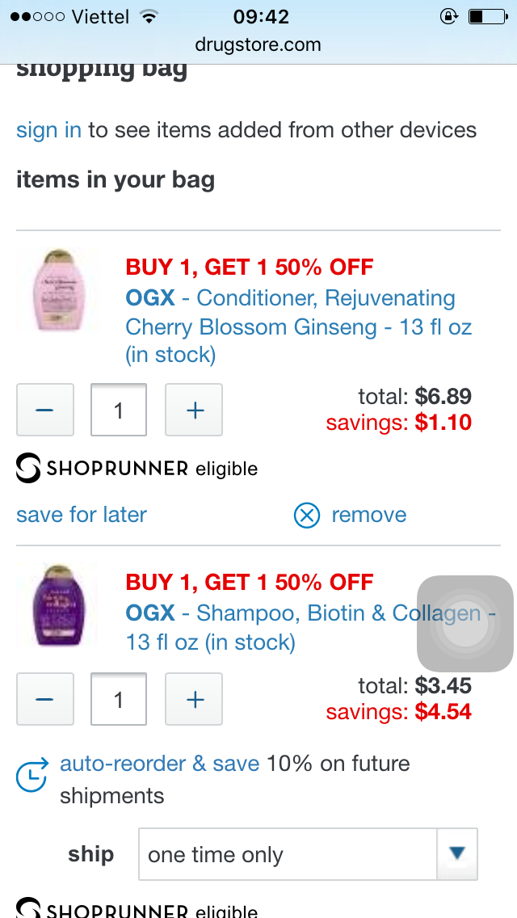This screenshot has height=918, width=517.
Task: Save the conditioner for later
Action: (82, 515)
